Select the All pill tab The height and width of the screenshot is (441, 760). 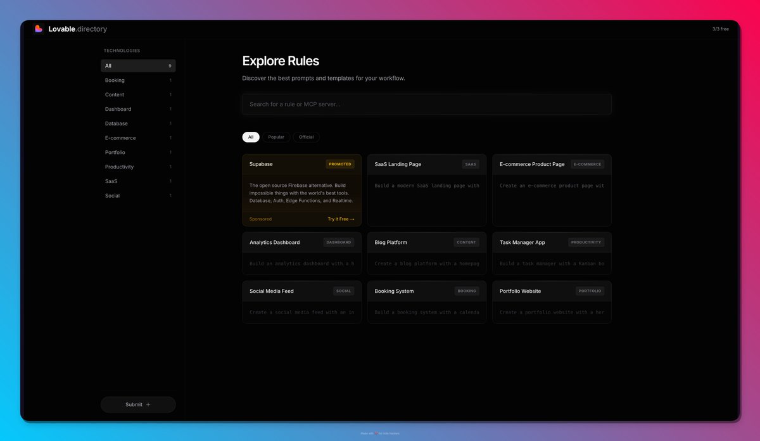coord(251,137)
